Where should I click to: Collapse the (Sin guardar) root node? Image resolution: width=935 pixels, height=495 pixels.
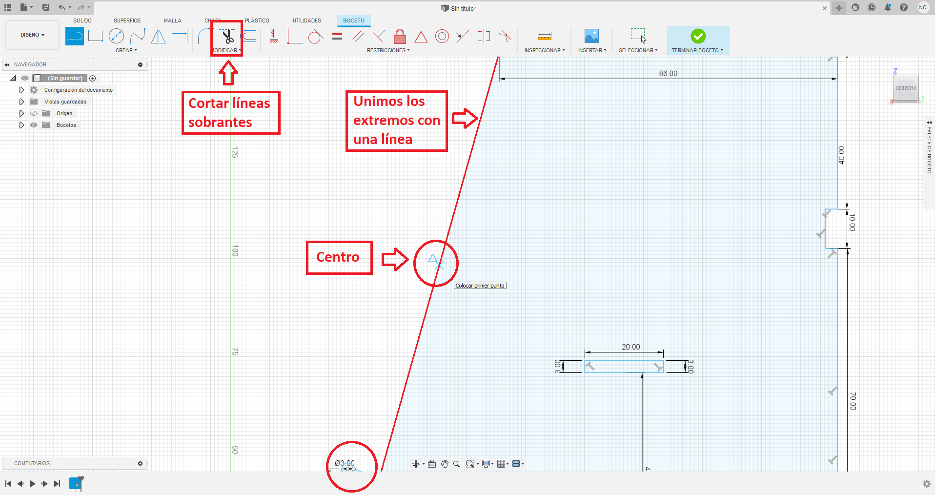click(13, 78)
